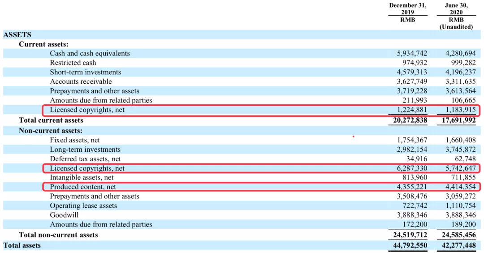Select the Deferred tax assets, net label
This screenshot has width=484, height=253.
(86, 159)
